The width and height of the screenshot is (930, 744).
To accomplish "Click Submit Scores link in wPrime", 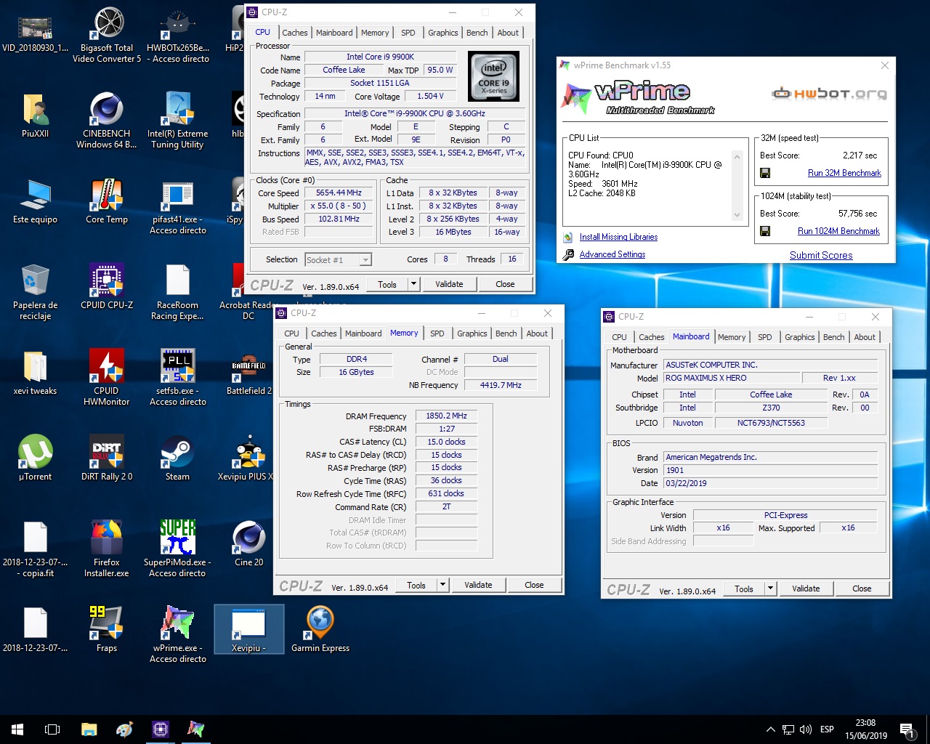I will pyautogui.click(x=821, y=255).
